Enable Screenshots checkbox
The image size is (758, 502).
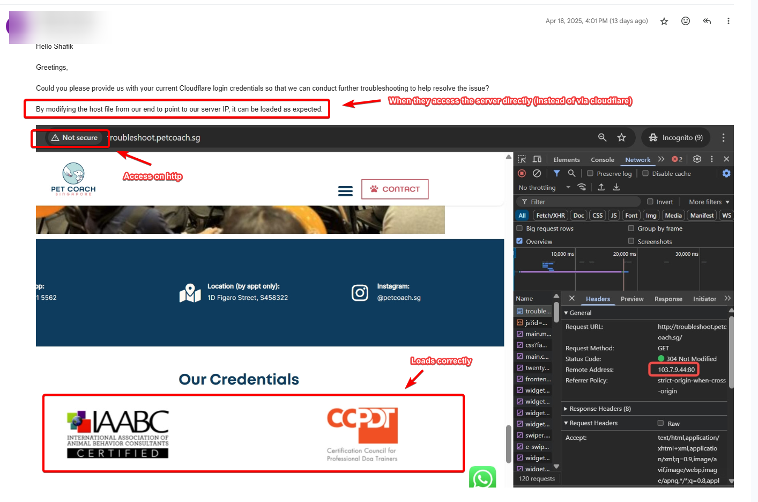click(x=631, y=241)
